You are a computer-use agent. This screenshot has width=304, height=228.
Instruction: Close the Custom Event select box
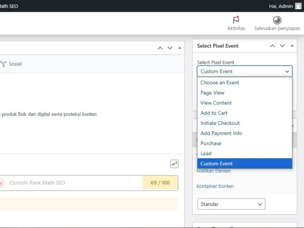coord(244,71)
